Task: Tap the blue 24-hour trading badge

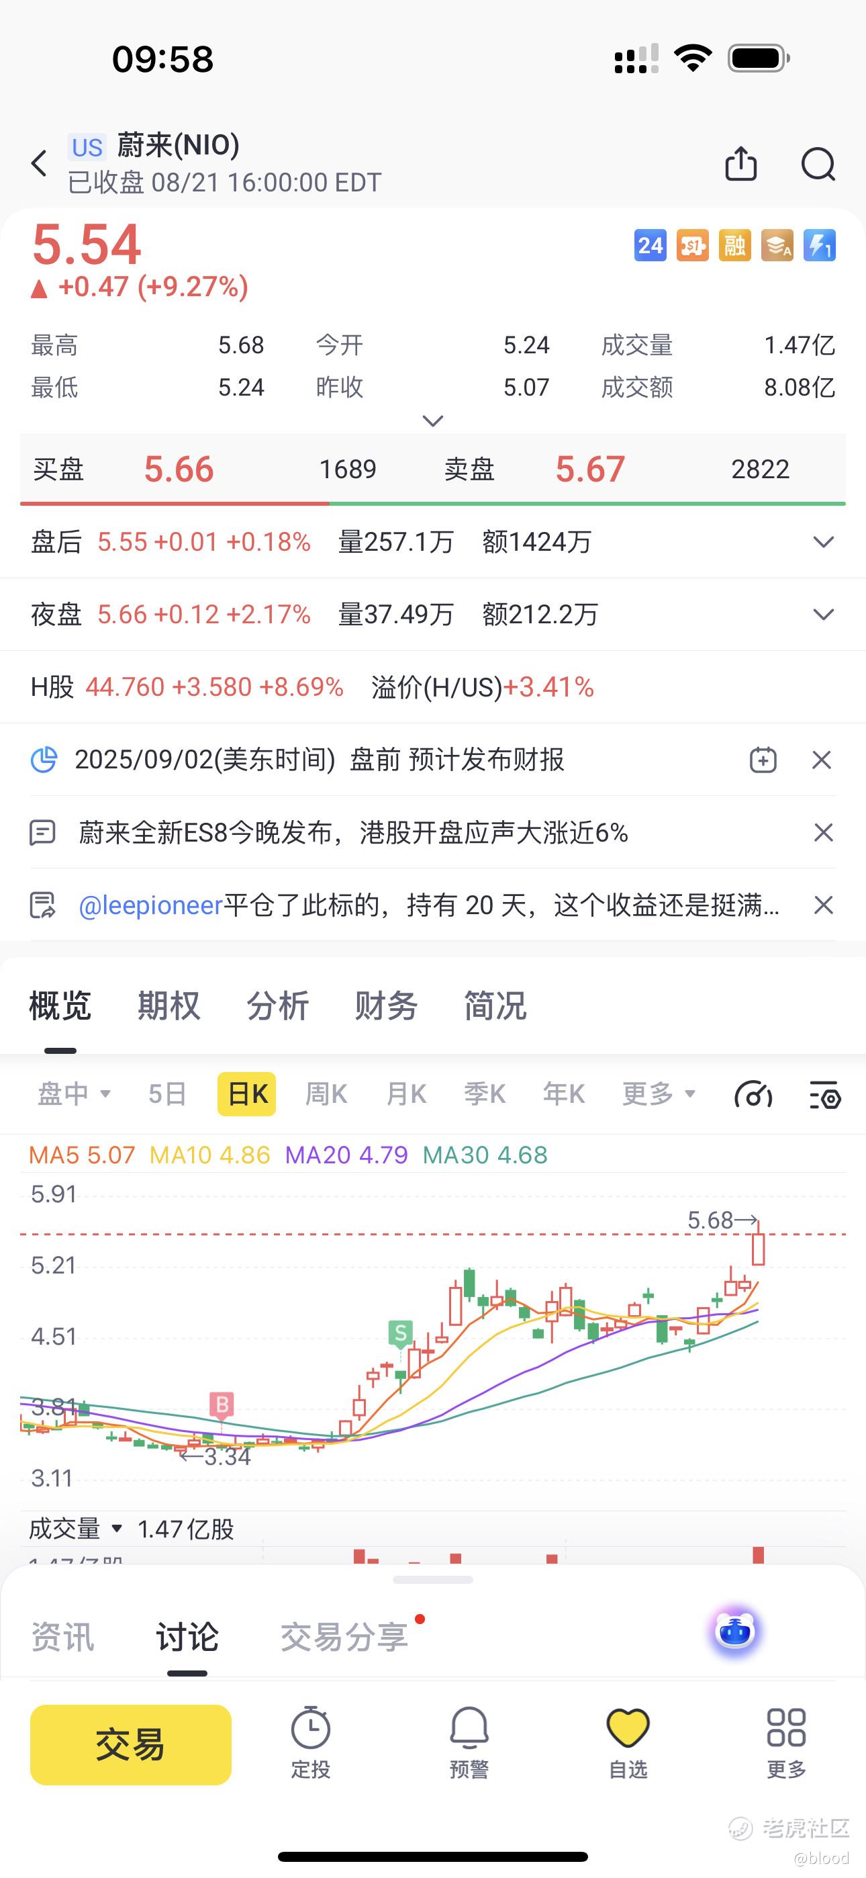Action: 651,246
